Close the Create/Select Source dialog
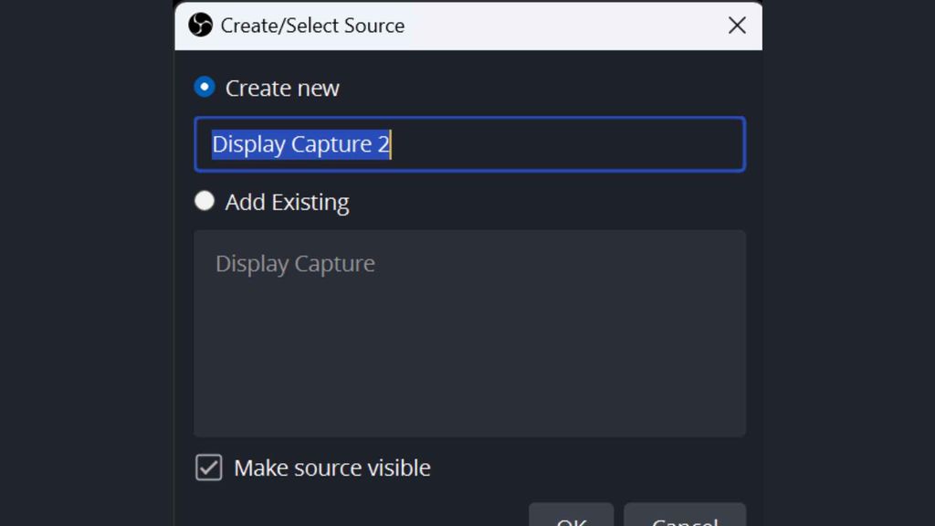 click(737, 26)
